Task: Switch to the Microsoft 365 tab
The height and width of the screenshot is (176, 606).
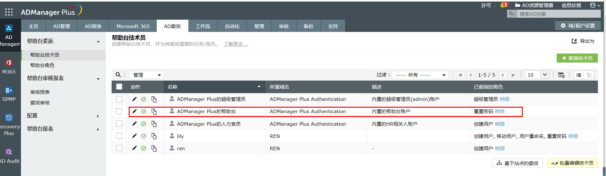Action: pos(133,26)
